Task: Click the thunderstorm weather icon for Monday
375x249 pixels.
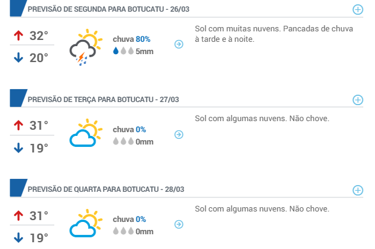Action: click(86, 47)
